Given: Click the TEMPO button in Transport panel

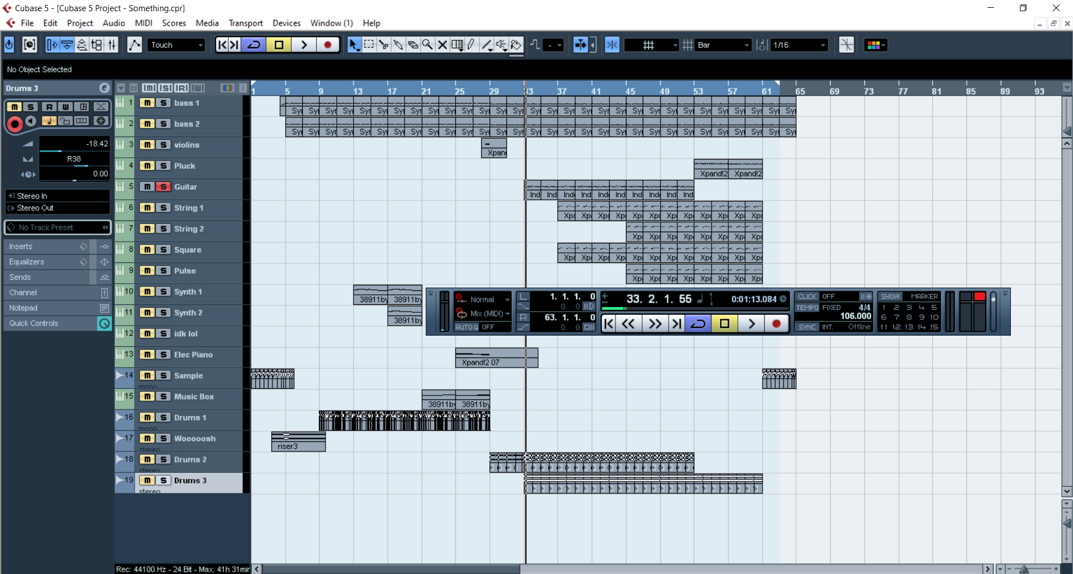Looking at the screenshot, I should coord(807,308).
